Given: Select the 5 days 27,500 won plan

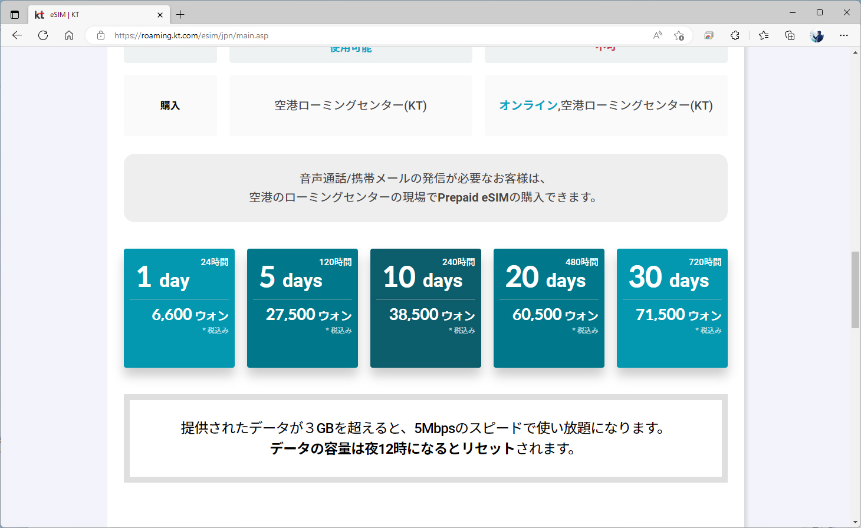Looking at the screenshot, I should [x=302, y=308].
